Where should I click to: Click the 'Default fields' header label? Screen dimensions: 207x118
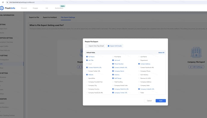tap(91, 53)
